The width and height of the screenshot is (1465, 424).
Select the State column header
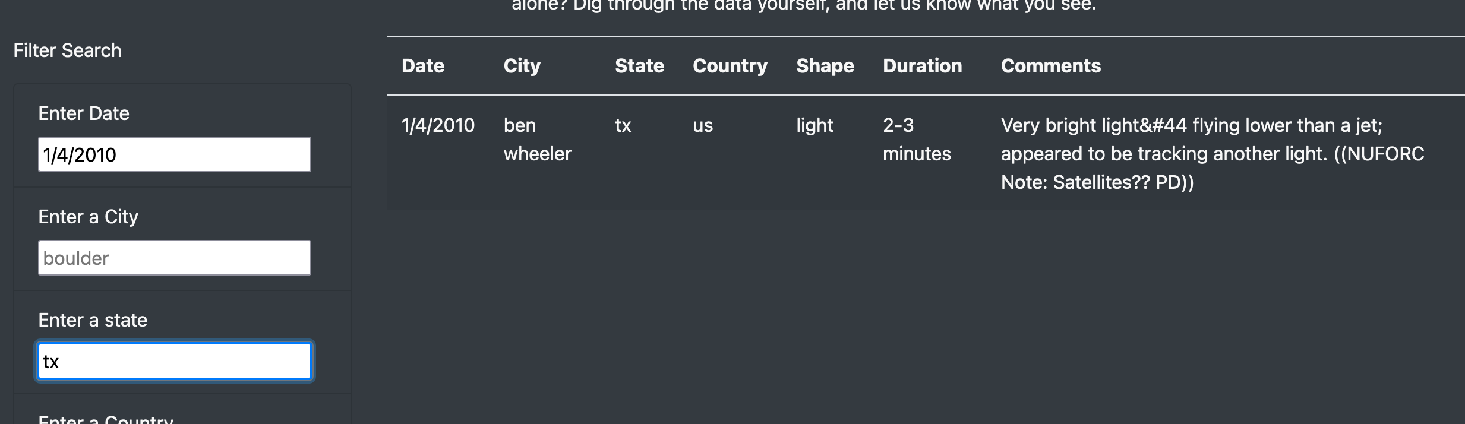click(x=639, y=66)
